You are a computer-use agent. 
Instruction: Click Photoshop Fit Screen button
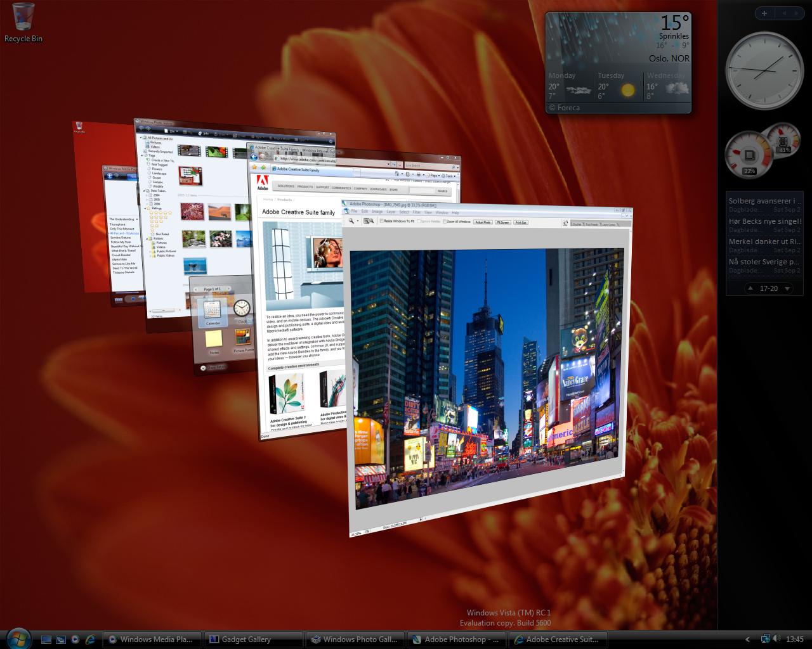click(x=503, y=222)
